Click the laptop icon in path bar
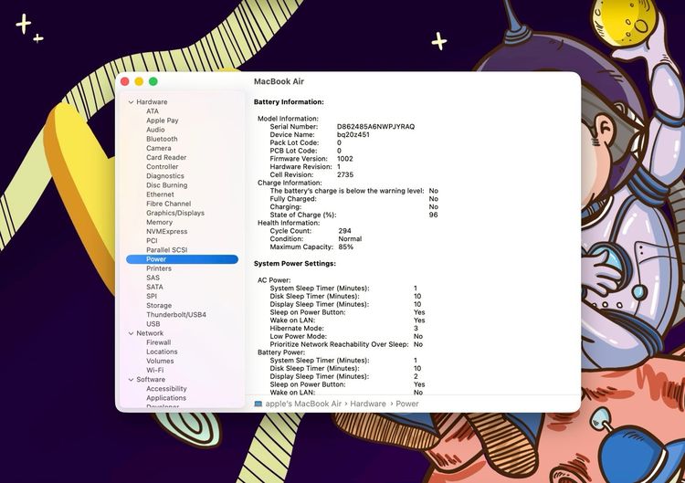 coord(258,404)
